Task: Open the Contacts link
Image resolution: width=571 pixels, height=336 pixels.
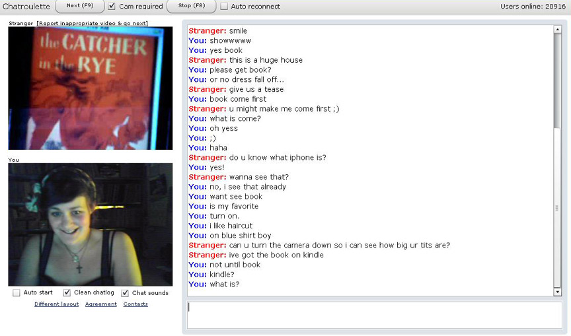Action: 135,304
